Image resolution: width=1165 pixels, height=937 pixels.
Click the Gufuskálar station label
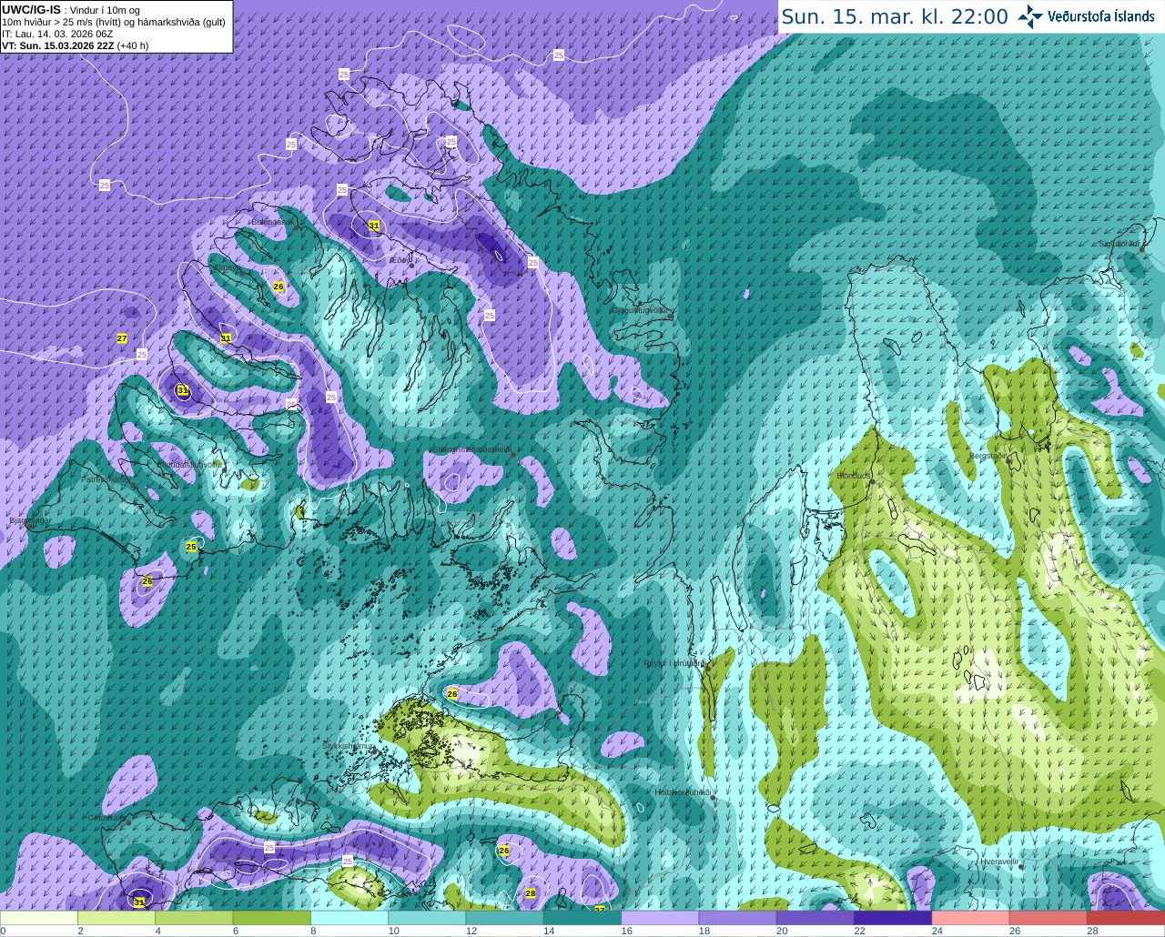click(106, 817)
